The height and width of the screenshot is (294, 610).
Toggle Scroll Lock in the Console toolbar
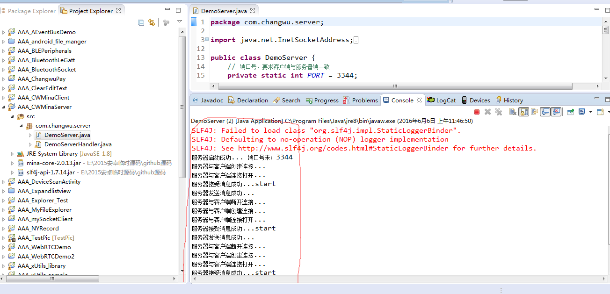click(524, 112)
